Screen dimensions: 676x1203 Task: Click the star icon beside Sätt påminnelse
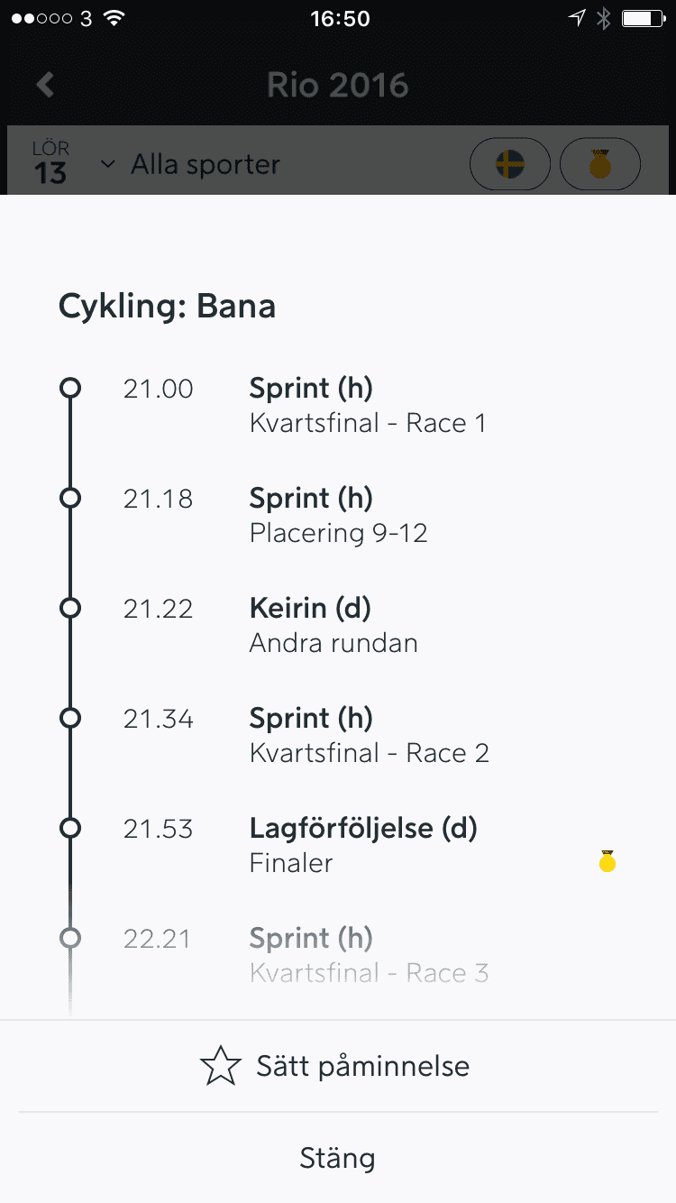221,1067
